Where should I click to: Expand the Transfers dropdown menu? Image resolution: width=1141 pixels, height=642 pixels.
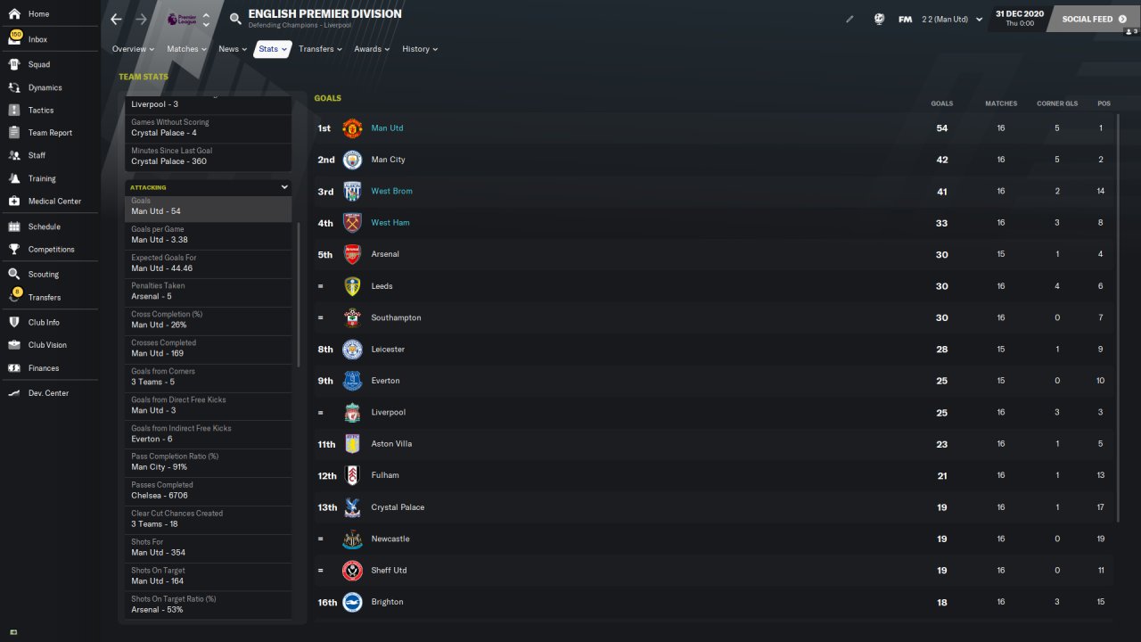[x=320, y=49]
